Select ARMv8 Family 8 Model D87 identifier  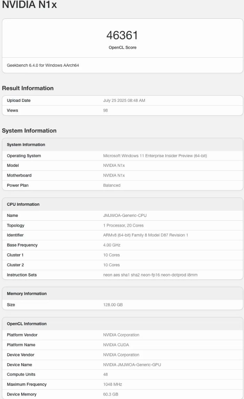(145, 235)
